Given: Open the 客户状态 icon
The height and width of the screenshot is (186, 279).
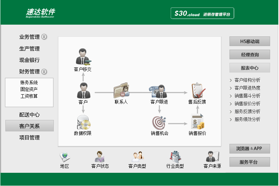Looking at the screenshot, I should click(x=100, y=157).
